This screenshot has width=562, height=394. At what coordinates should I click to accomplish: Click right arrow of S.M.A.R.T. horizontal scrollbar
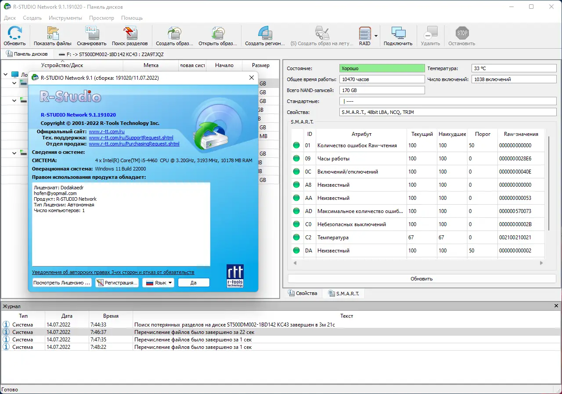click(542, 263)
